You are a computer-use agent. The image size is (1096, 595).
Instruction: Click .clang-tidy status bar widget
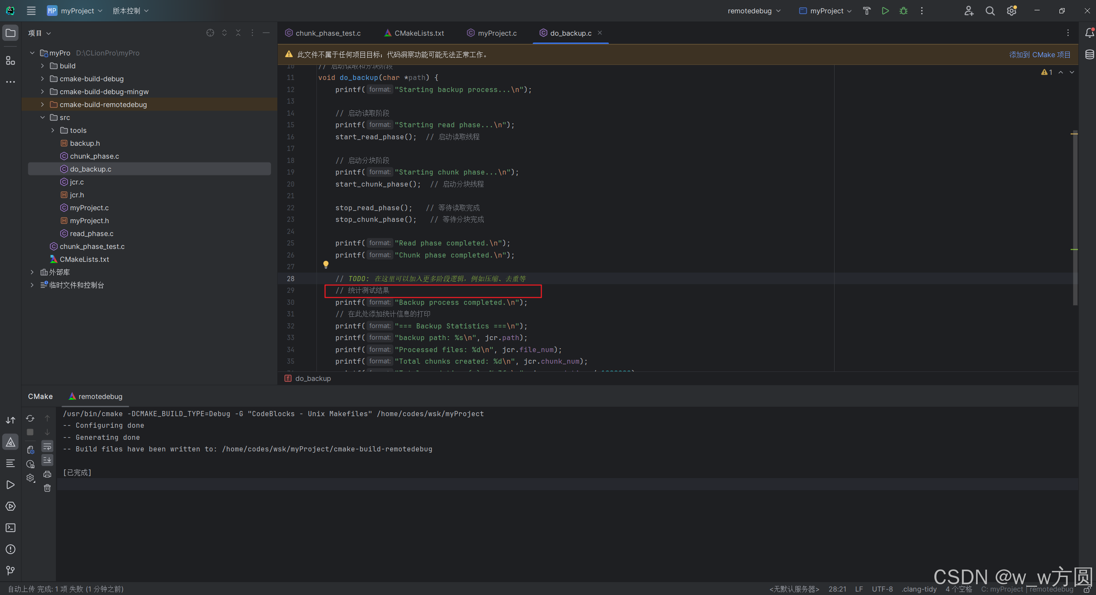(x=919, y=589)
